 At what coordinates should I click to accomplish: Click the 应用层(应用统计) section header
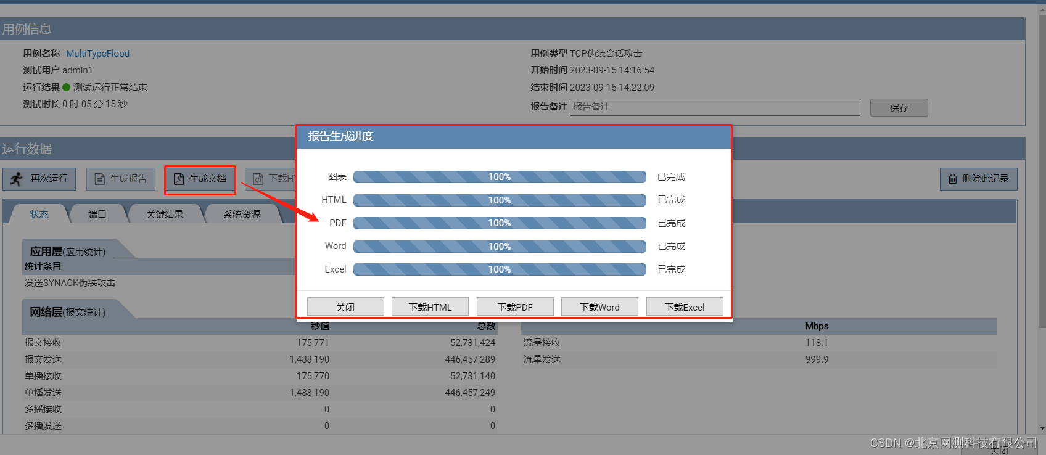[x=68, y=252]
